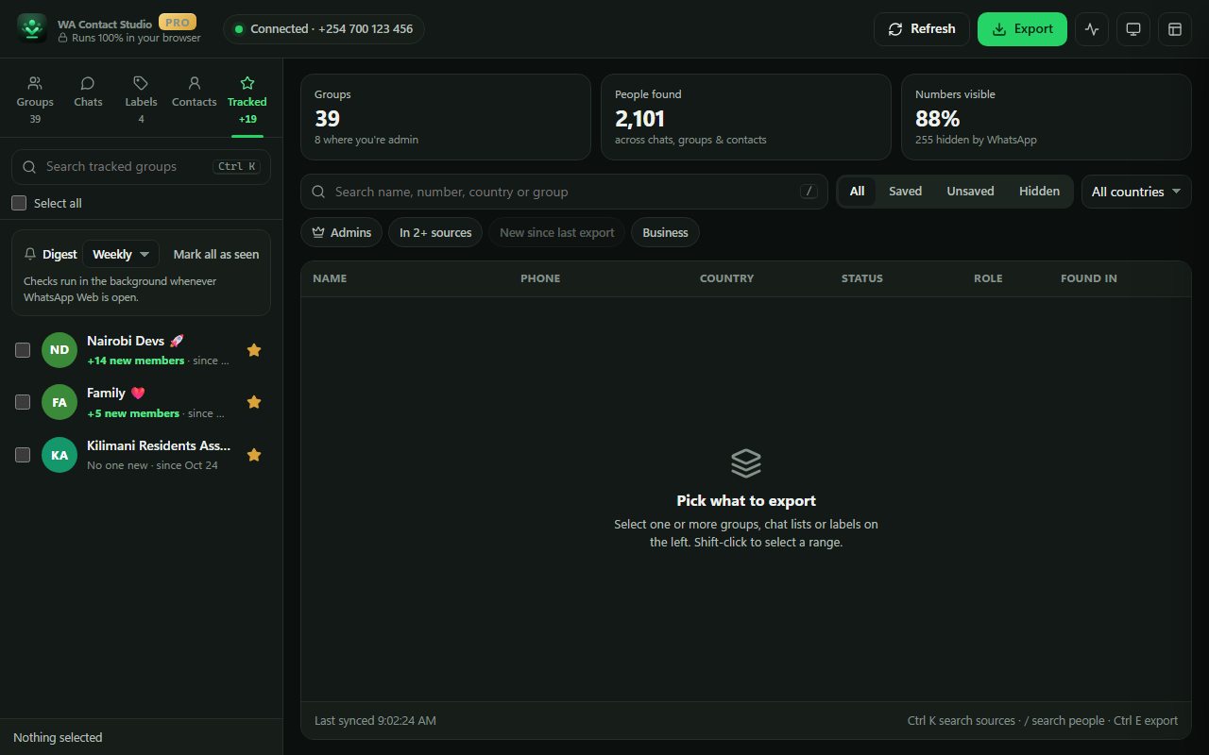
Task: Focus the Search tracked groups field
Action: 141,166
